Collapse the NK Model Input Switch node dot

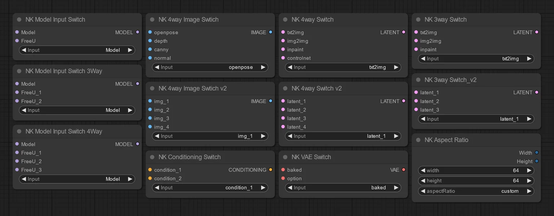click(19, 20)
